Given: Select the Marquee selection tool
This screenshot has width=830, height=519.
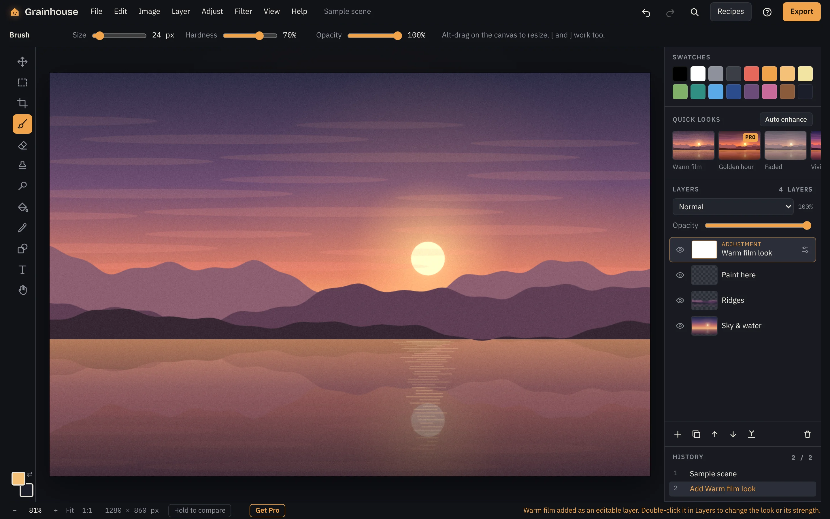Looking at the screenshot, I should pos(22,82).
